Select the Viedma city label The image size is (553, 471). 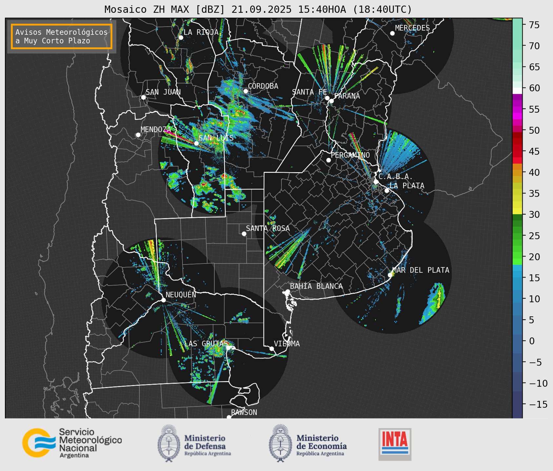point(286,344)
